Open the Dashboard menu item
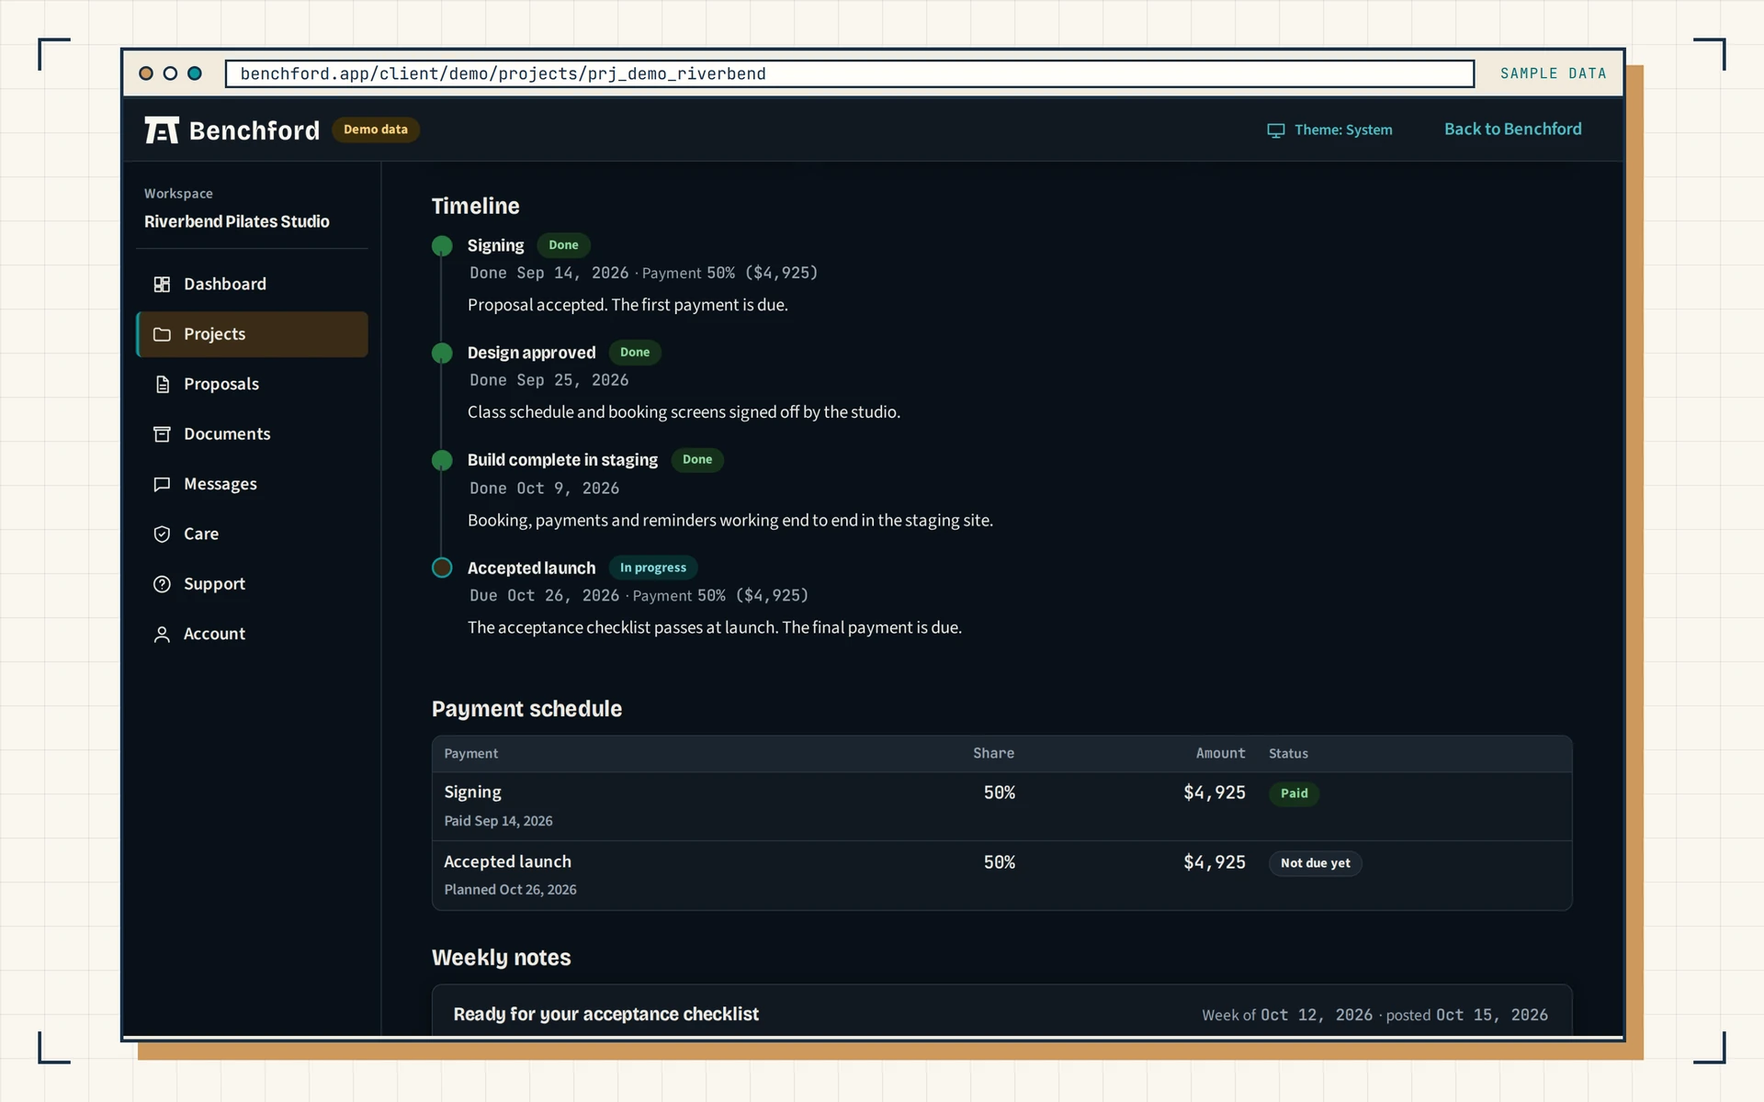Image resolution: width=1764 pixels, height=1102 pixels. (252, 285)
